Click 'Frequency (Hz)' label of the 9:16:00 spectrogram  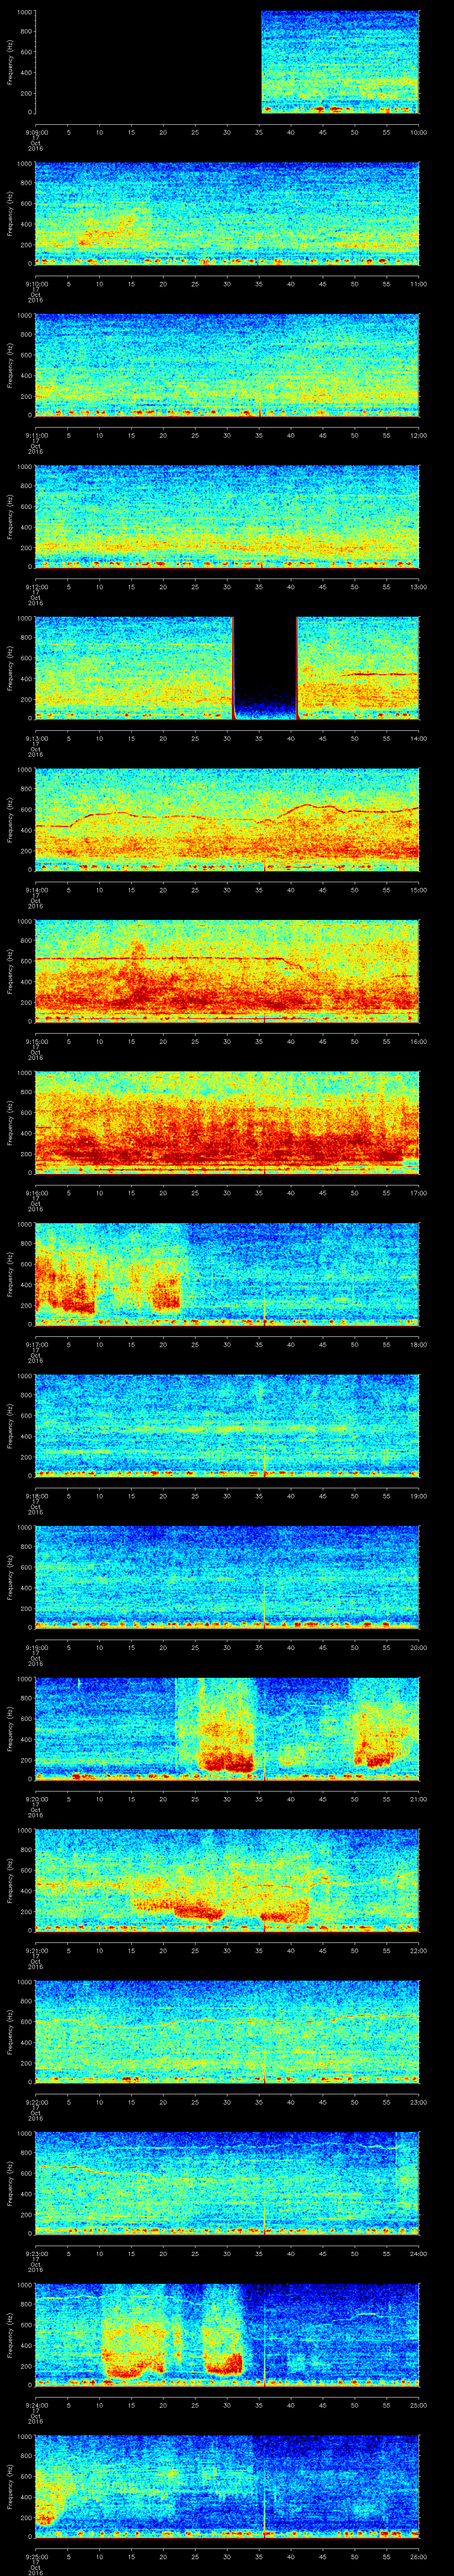click(x=10, y=1123)
